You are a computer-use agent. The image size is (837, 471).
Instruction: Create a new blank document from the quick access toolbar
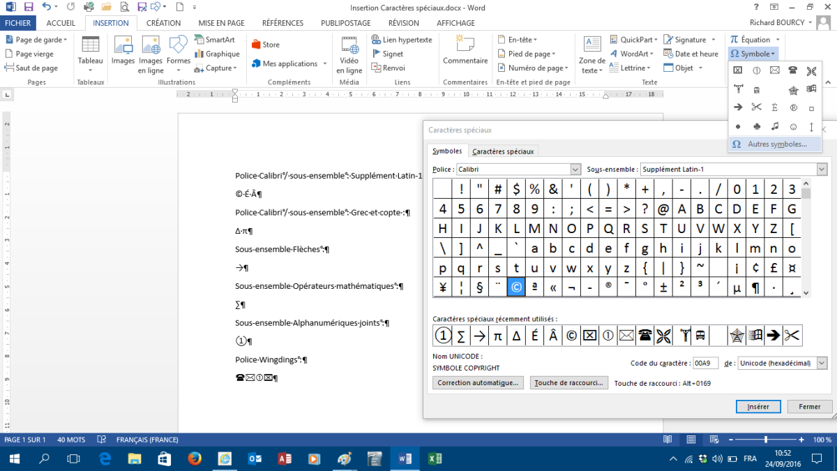tap(179, 7)
